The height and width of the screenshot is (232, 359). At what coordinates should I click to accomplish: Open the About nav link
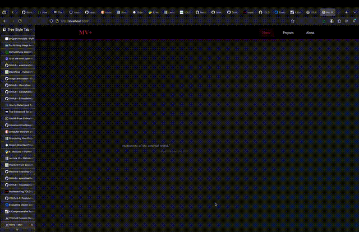pos(310,33)
